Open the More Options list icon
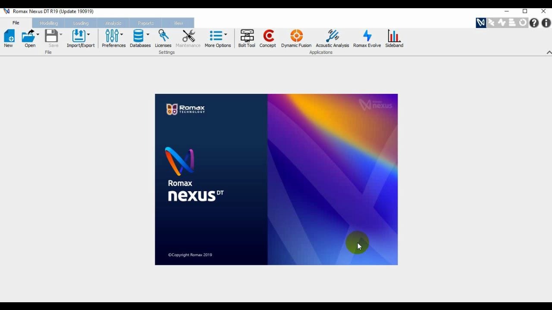The width and height of the screenshot is (552, 310). [216, 36]
